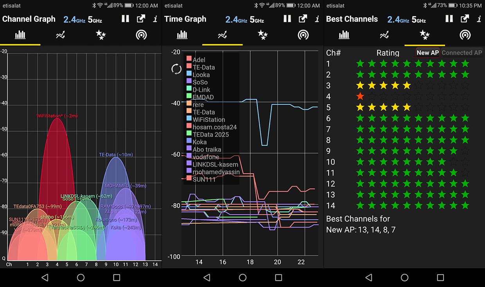Tap LINKDSL-kasem (~62m) label on channel graph
This screenshot has height=287, width=485.
[86, 196]
